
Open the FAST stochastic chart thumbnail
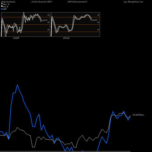26,24
